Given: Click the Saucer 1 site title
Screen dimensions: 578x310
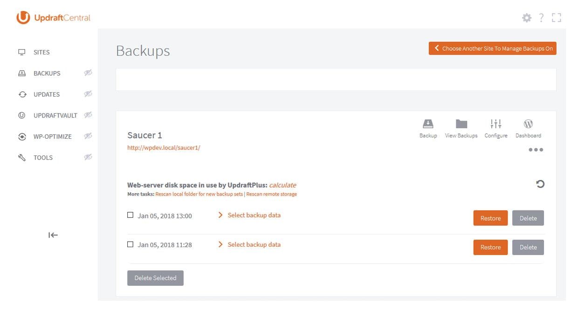Looking at the screenshot, I should coord(144,135).
